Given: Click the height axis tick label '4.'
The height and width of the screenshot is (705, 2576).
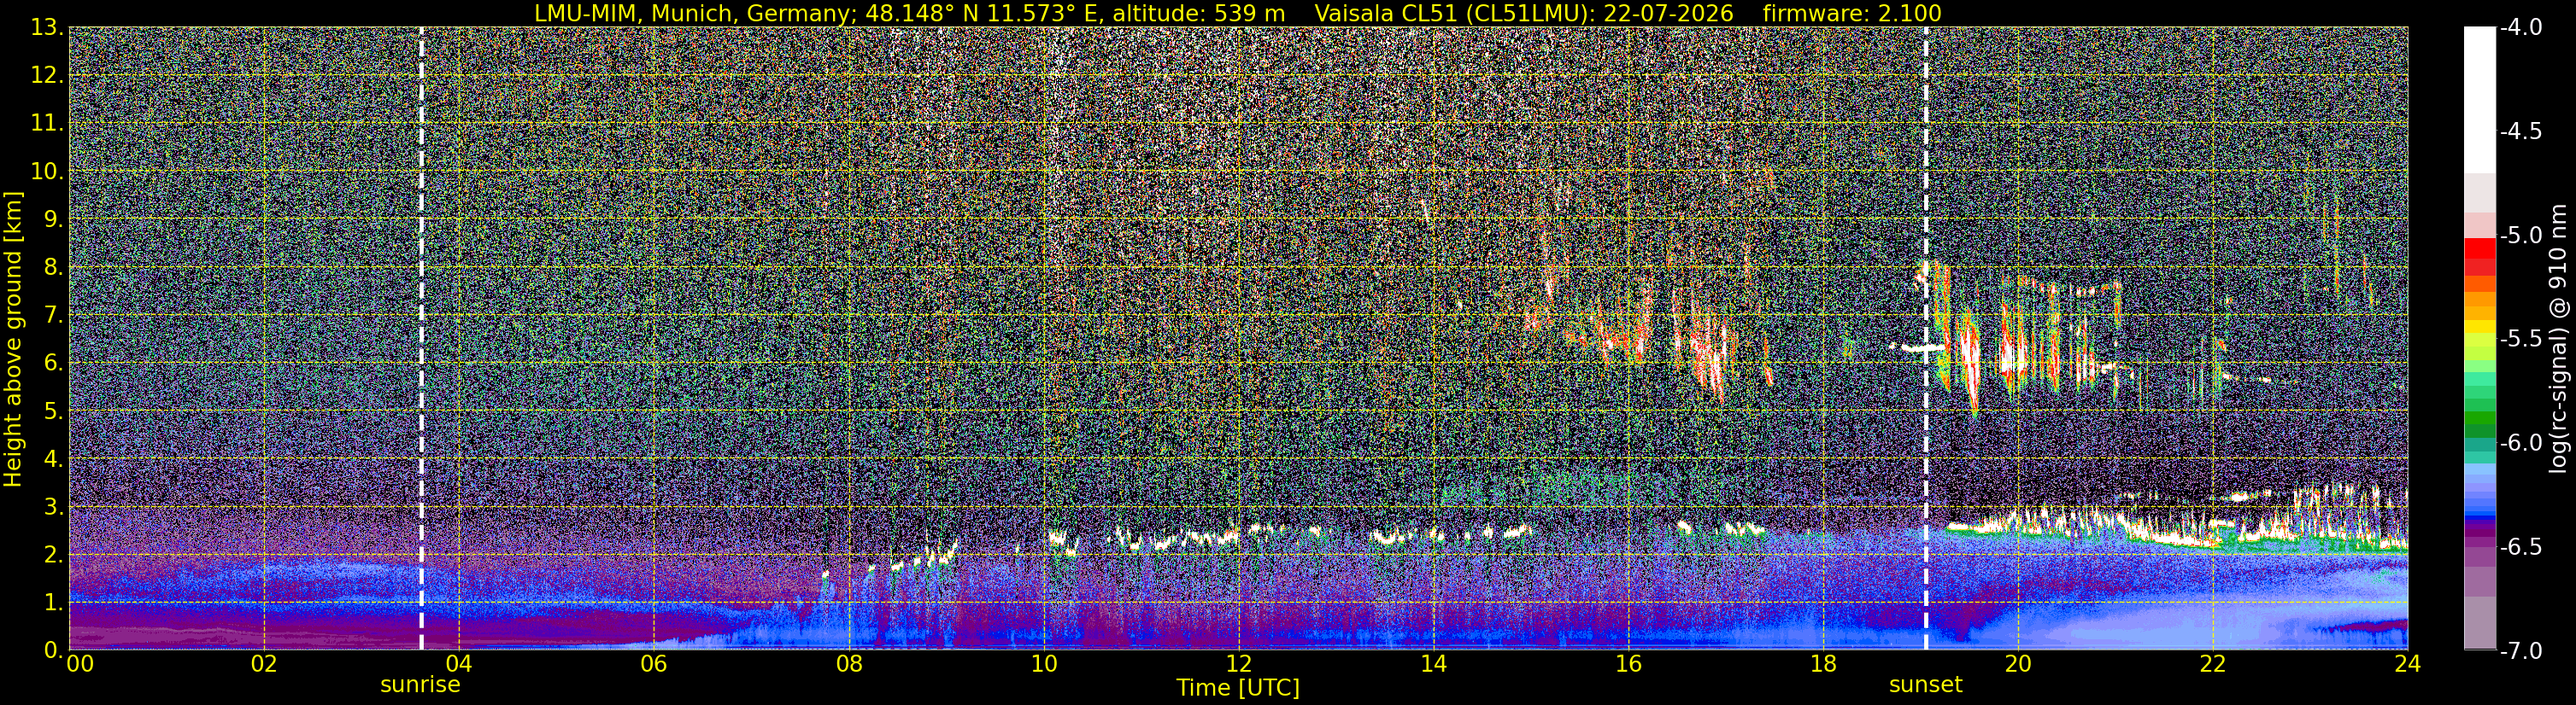Looking at the screenshot, I should point(54,458).
